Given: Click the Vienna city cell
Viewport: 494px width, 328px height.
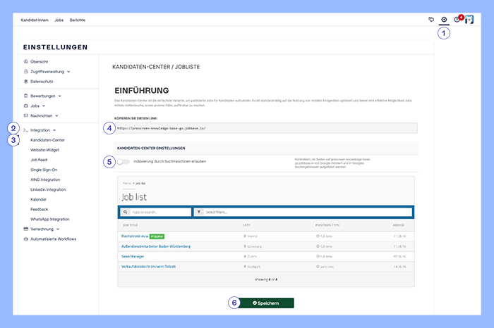Looking at the screenshot, I should pyautogui.click(x=251, y=236).
